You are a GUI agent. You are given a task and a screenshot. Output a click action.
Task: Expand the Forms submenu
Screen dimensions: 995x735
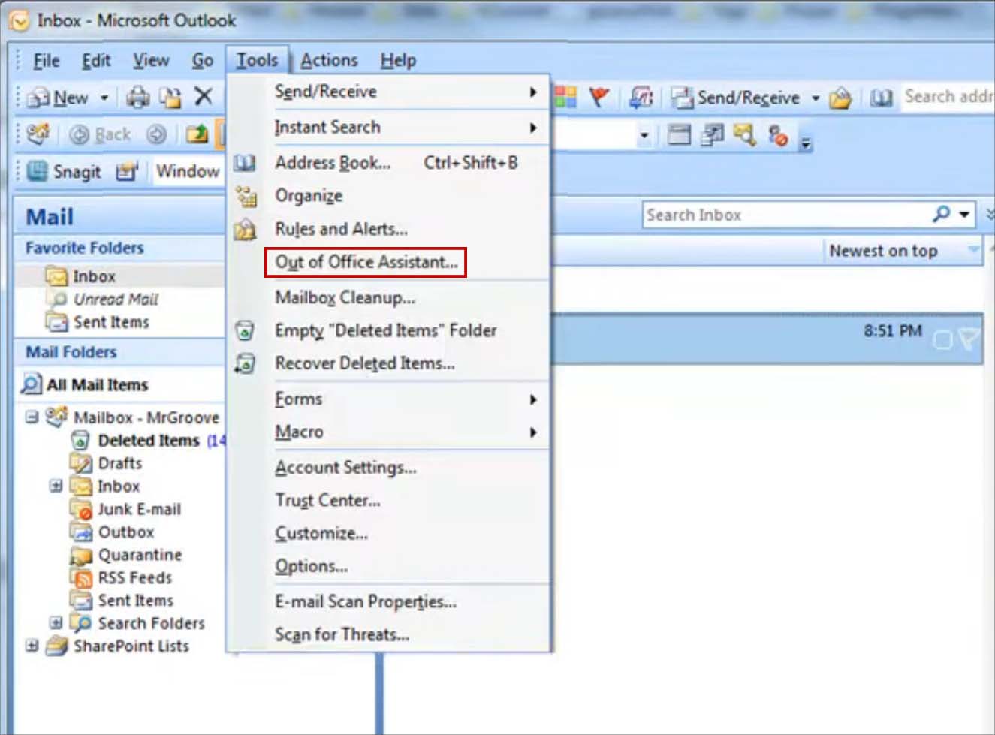(389, 399)
